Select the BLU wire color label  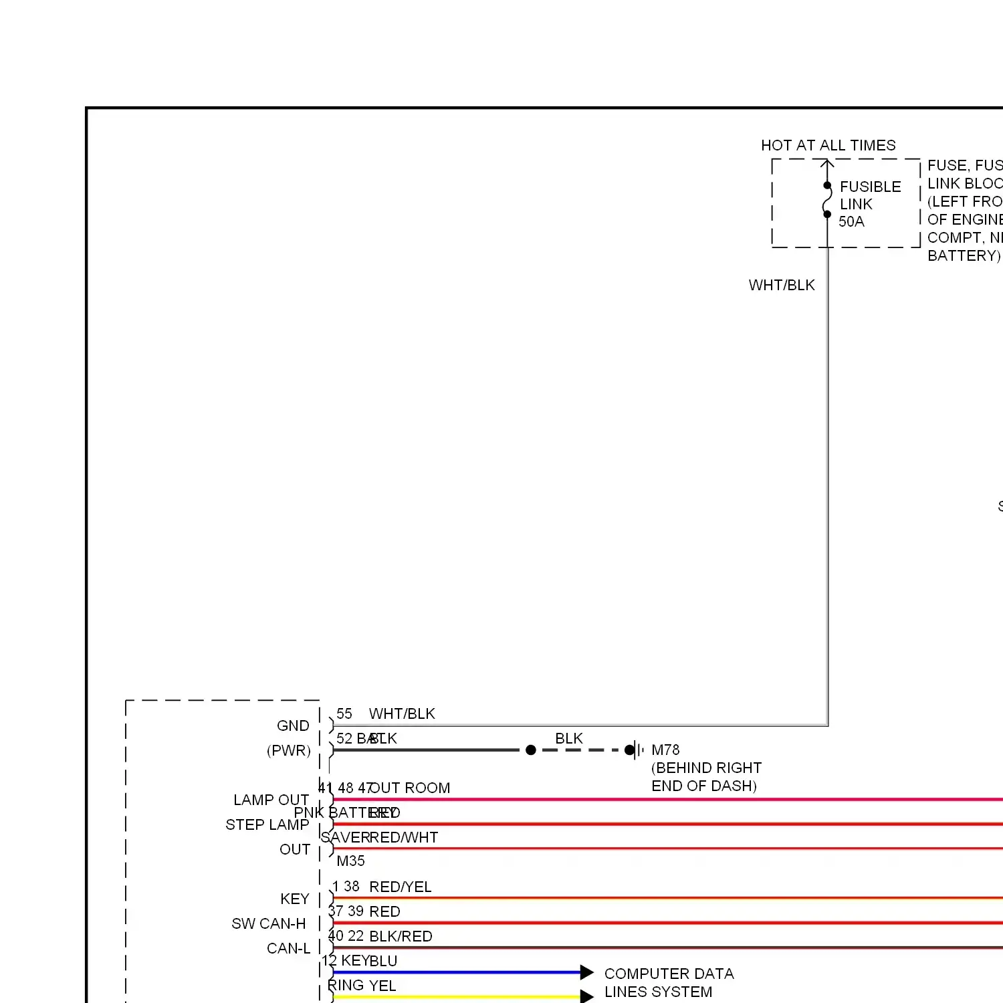[x=383, y=961]
